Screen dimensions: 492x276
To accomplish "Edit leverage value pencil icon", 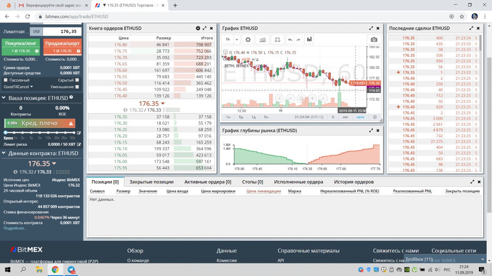I will click(x=79, y=133).
